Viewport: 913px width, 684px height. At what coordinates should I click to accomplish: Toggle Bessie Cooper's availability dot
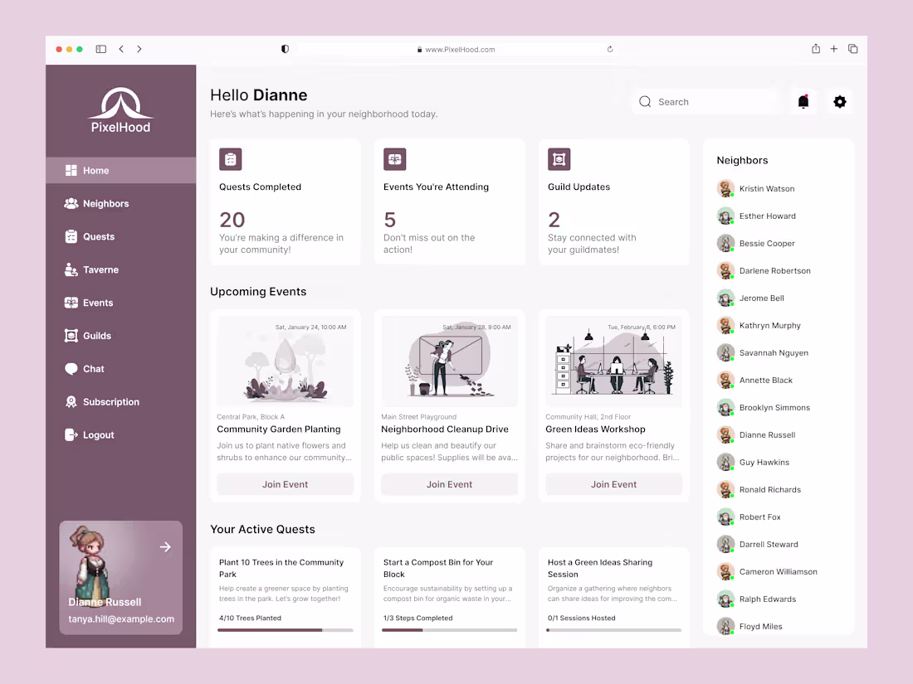pyautogui.click(x=732, y=250)
